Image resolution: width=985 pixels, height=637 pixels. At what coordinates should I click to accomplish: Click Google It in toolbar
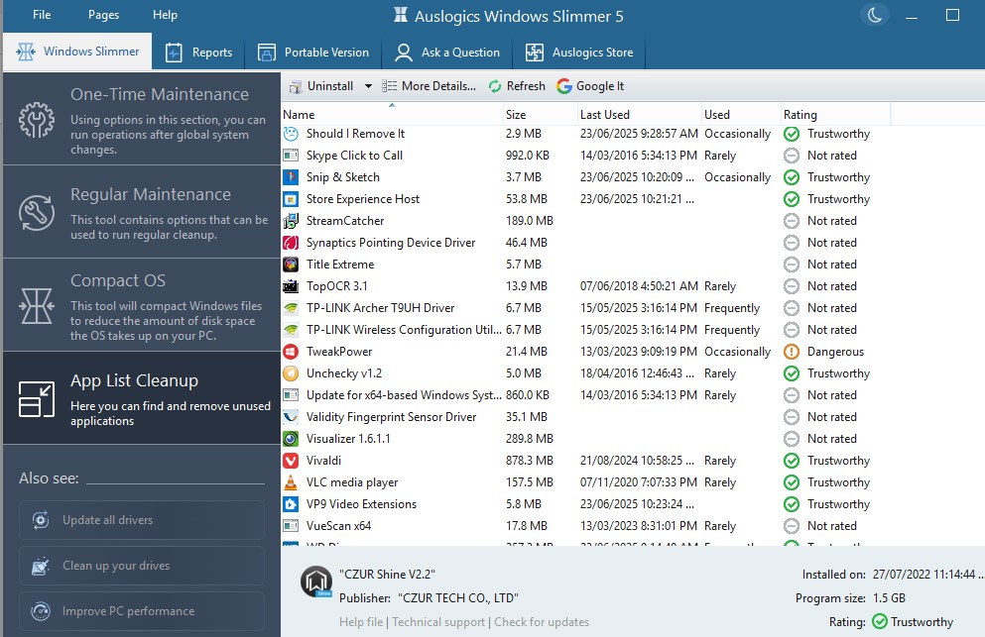click(591, 86)
